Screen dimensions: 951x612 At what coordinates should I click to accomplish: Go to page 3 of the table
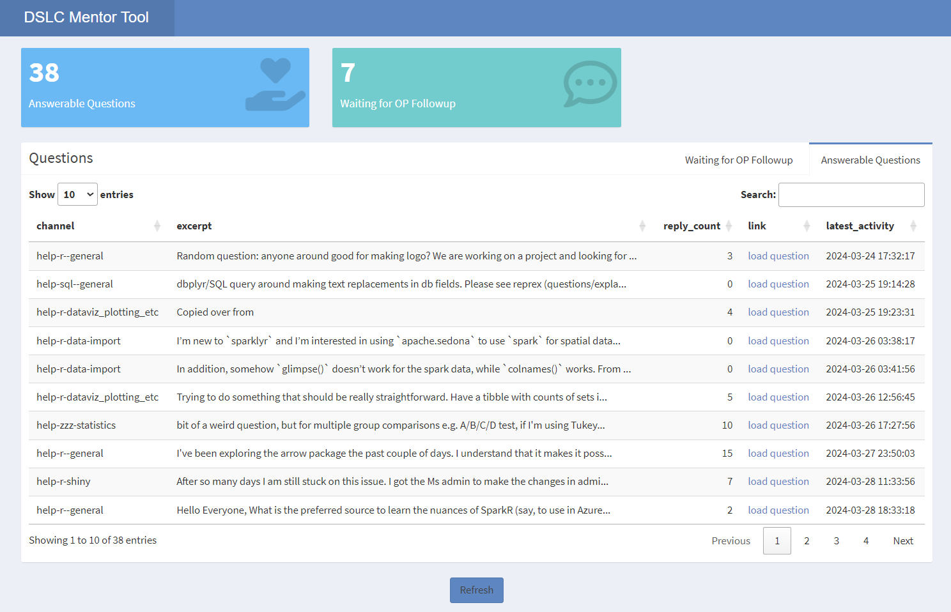[x=836, y=541]
